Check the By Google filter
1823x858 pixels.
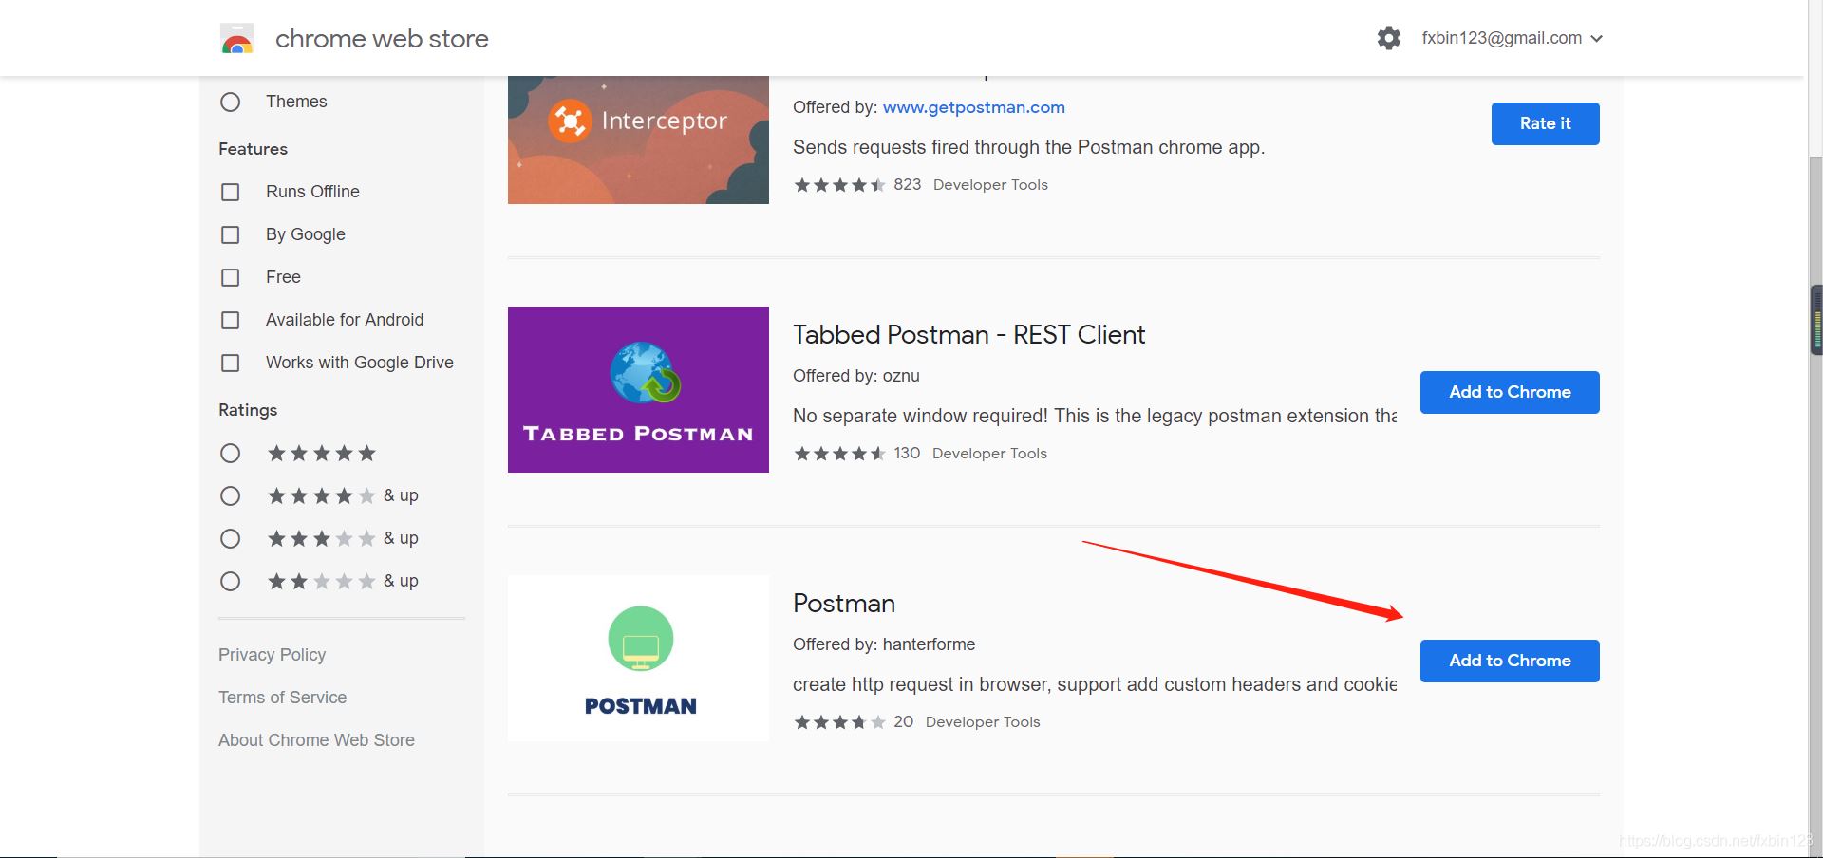pos(231,234)
